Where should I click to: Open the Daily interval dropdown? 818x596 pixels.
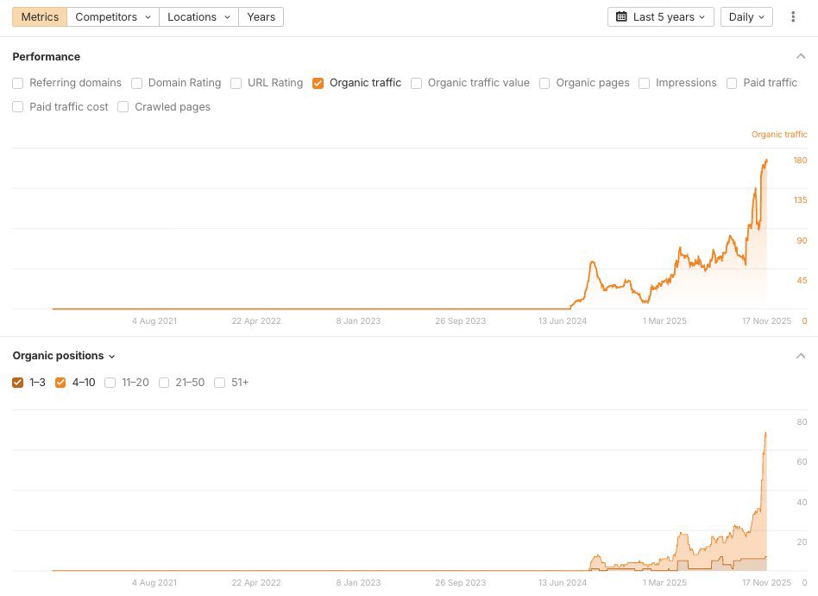click(x=746, y=16)
